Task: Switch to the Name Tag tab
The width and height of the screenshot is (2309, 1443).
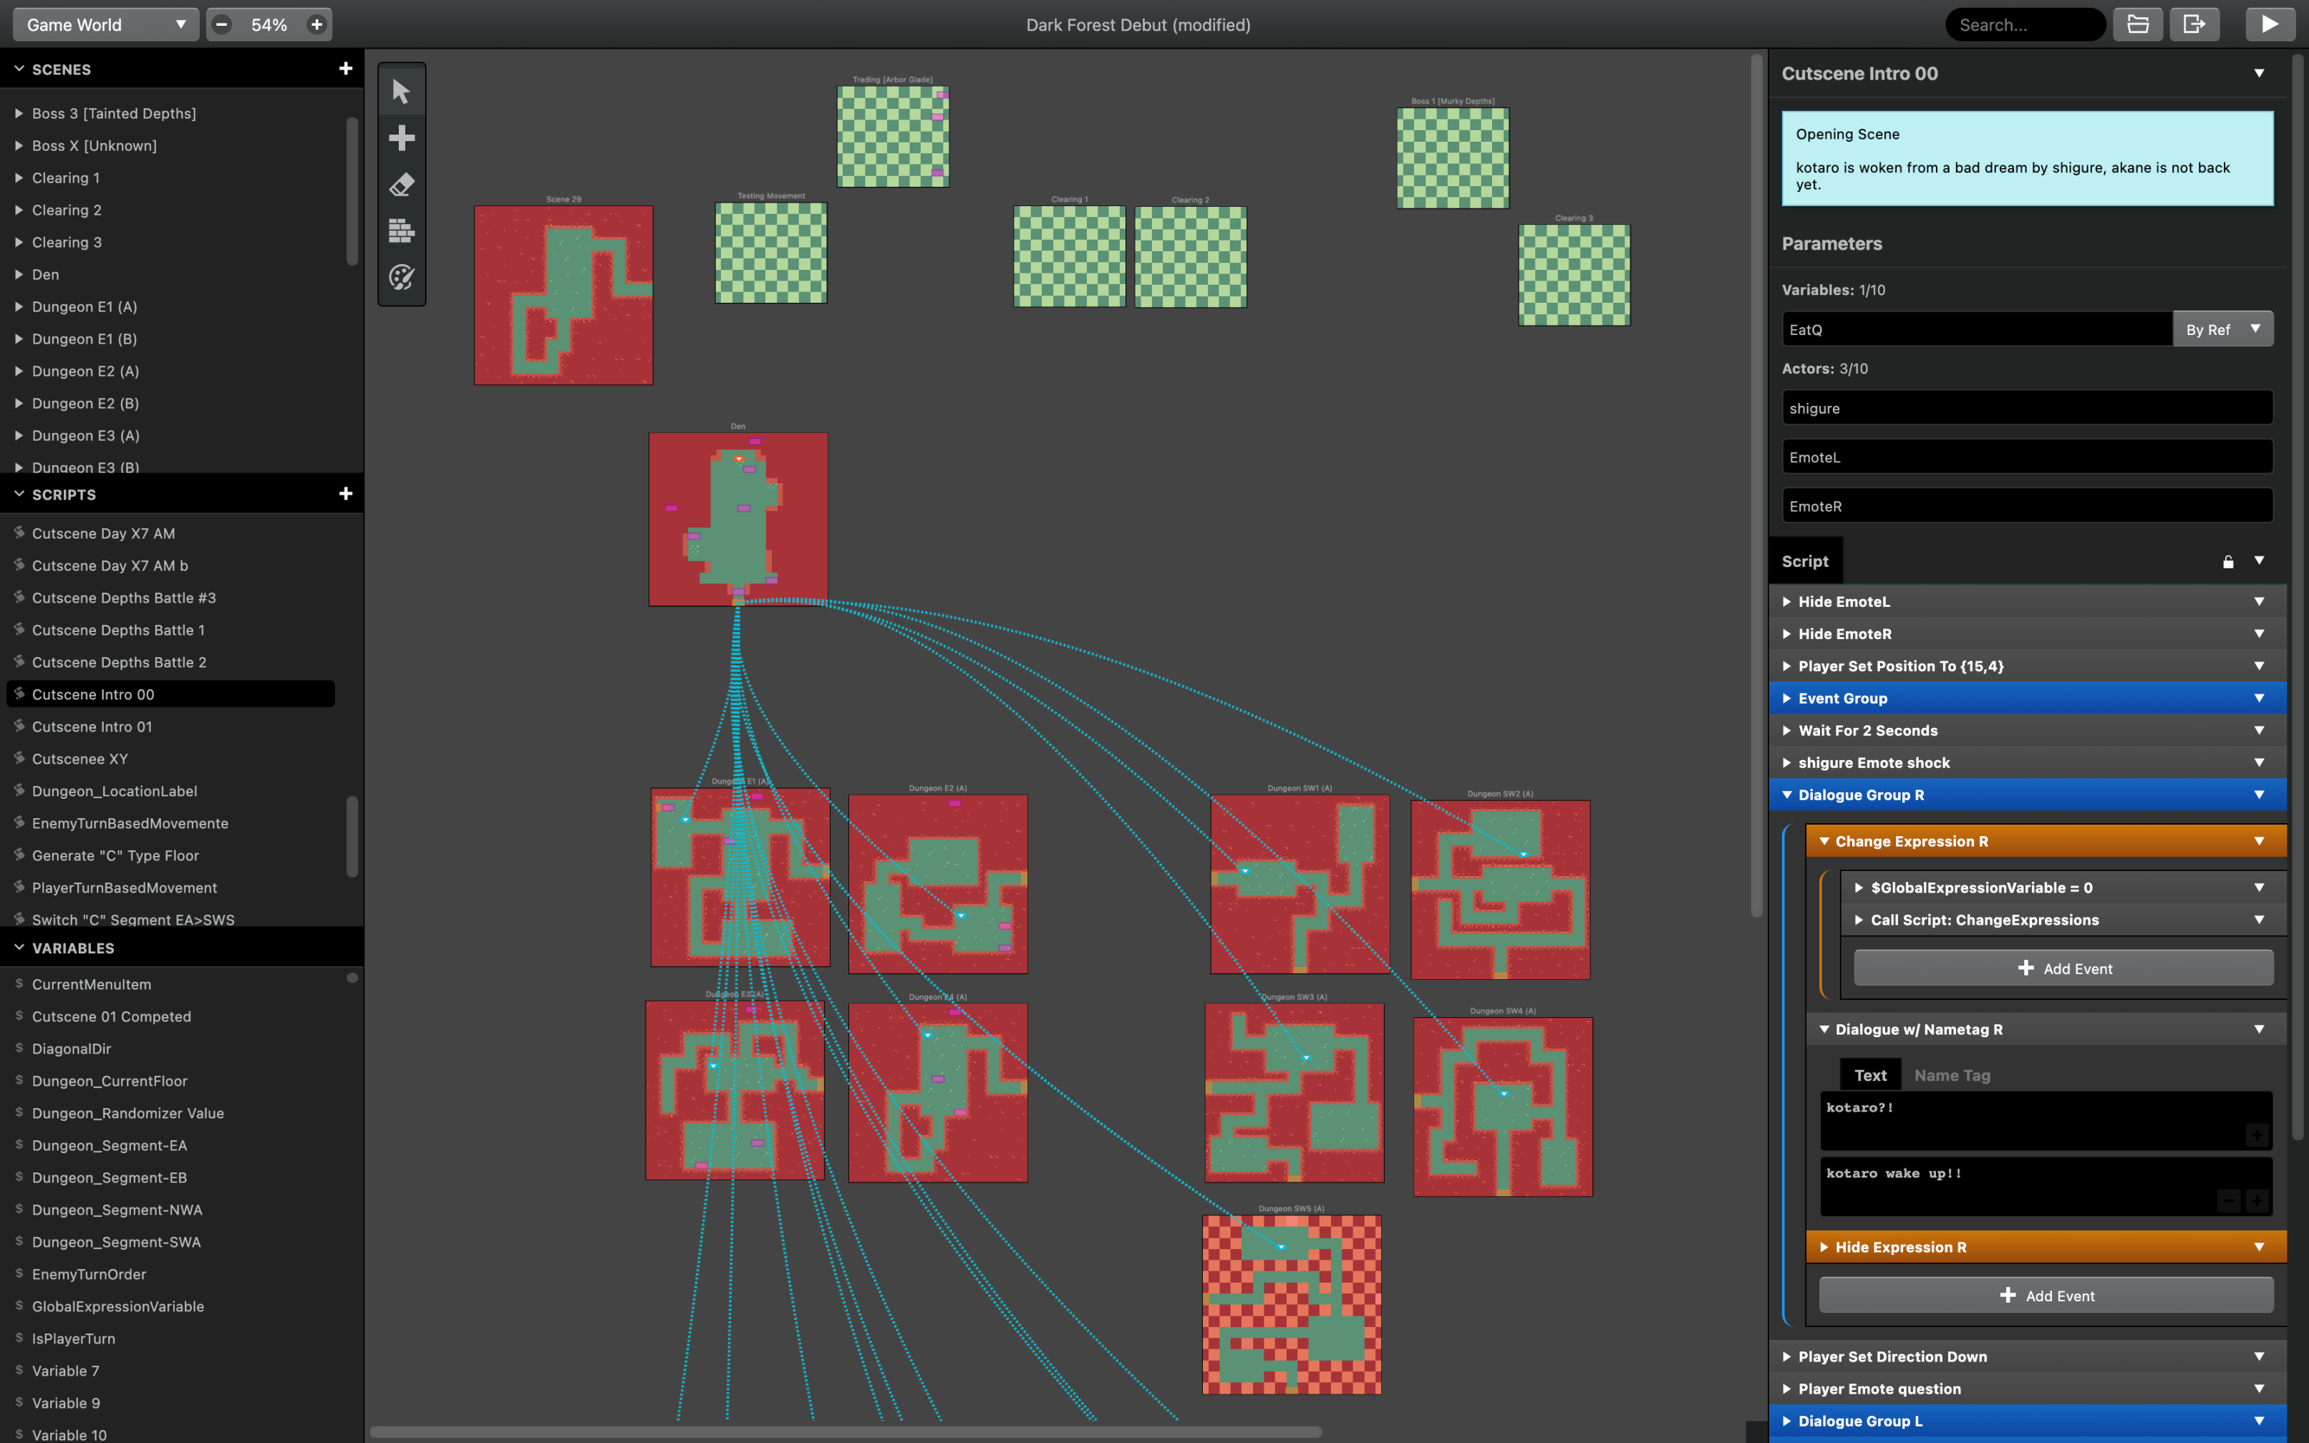Action: (x=1952, y=1074)
